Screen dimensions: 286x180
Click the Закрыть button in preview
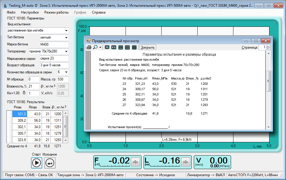(147, 47)
